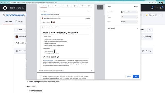Click Projects in the print preview
The image size is (165, 93).
pyautogui.click(x=77, y=6)
